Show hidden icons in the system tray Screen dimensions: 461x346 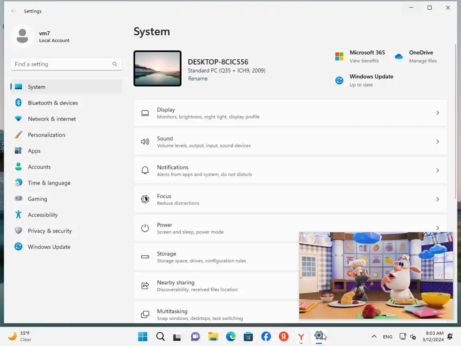(x=374, y=336)
